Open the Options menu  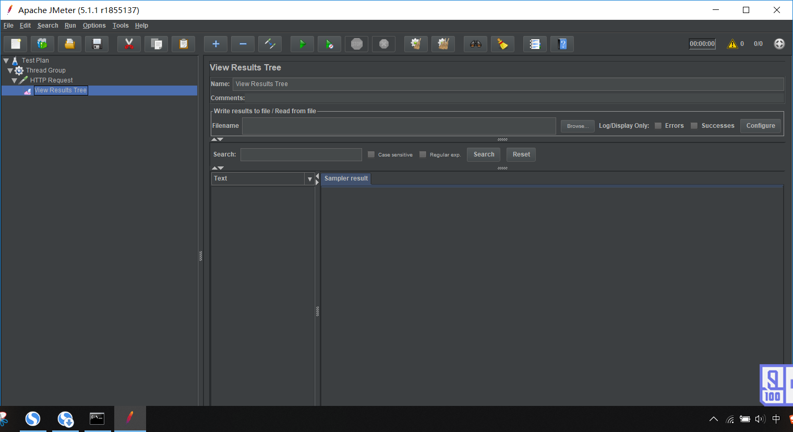coord(94,26)
